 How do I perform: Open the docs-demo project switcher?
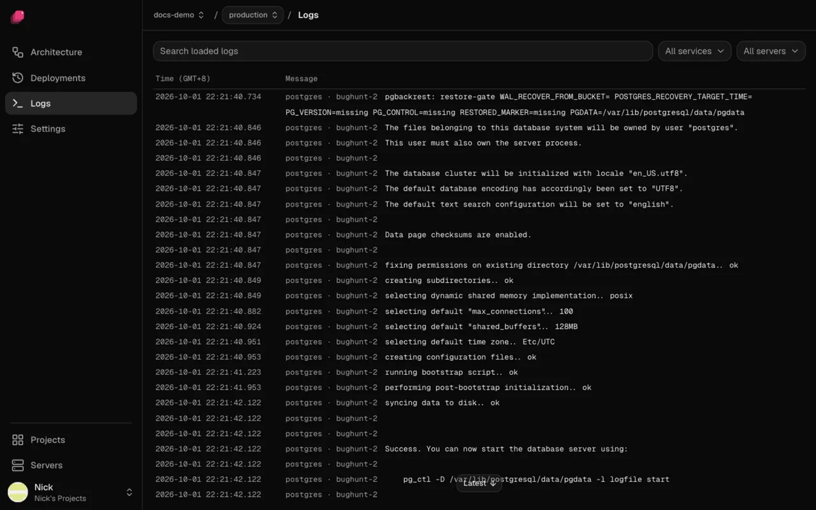click(x=178, y=15)
